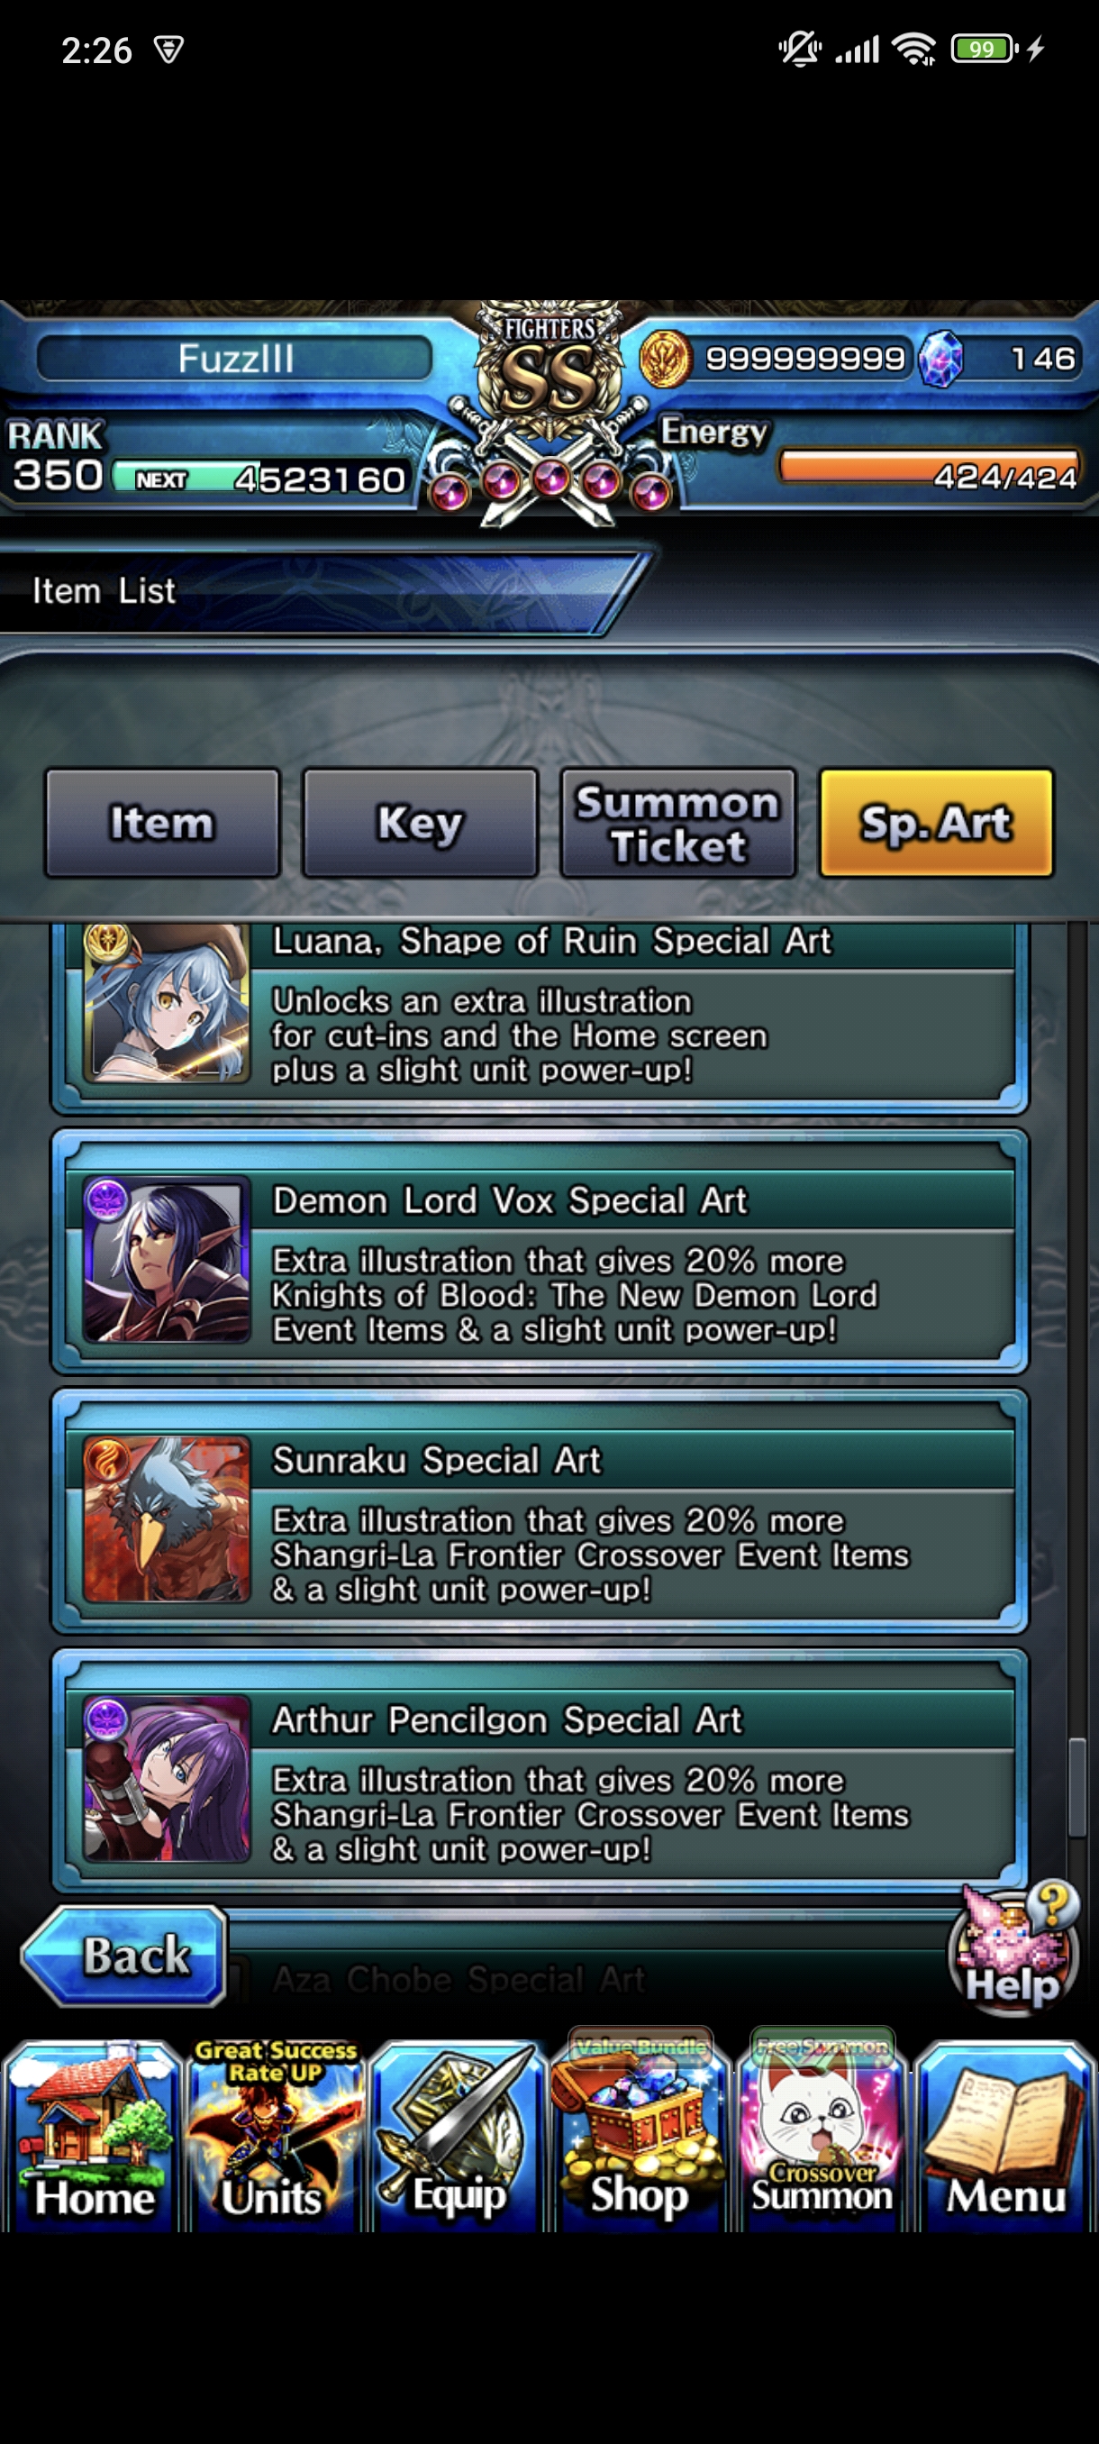This screenshot has height=2444, width=1099.
Task: Tap the Arthur Pencilgon portrait thumbnail
Action: tap(167, 1778)
